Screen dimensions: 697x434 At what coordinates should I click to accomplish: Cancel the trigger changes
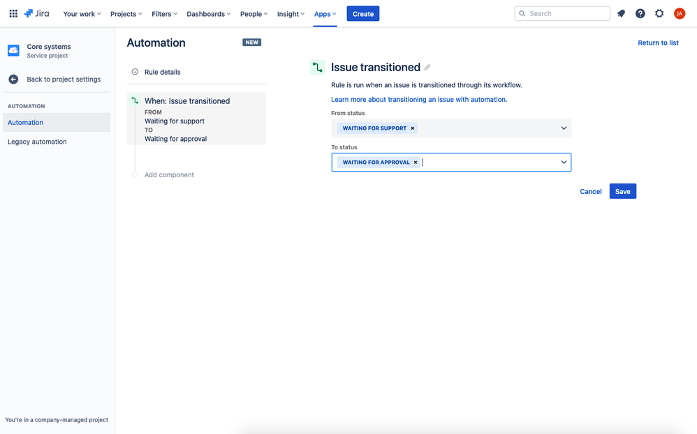[590, 191]
